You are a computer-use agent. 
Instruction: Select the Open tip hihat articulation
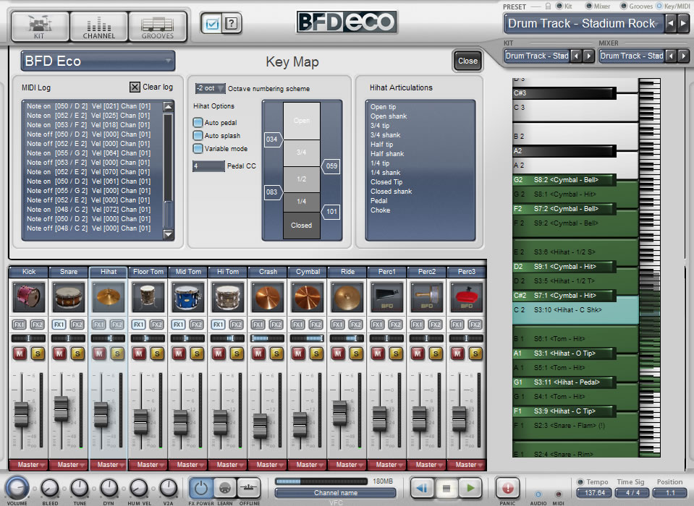384,107
